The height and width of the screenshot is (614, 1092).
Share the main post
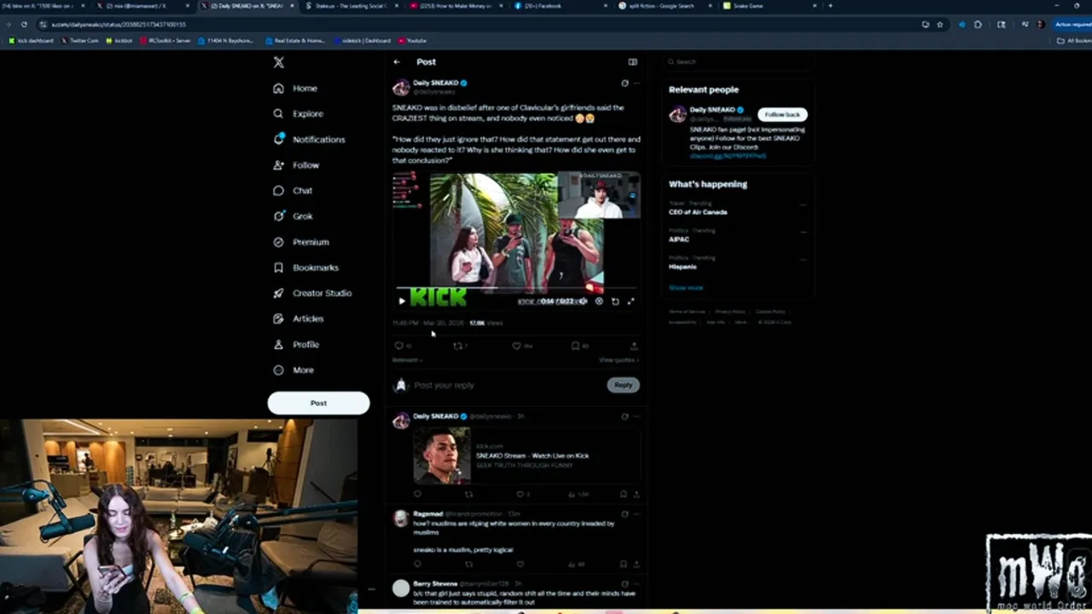pyautogui.click(x=634, y=345)
